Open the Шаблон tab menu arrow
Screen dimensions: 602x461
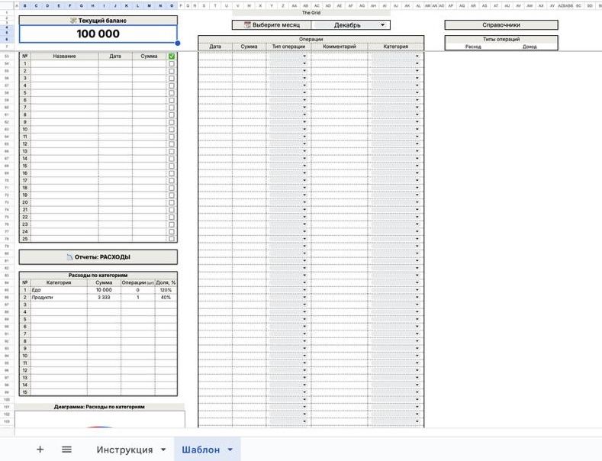click(230, 450)
